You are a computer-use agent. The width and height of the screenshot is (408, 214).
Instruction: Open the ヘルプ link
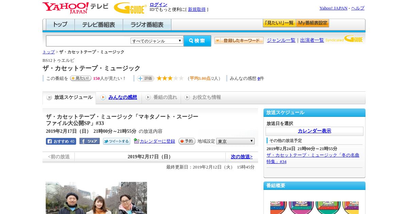[358, 8]
